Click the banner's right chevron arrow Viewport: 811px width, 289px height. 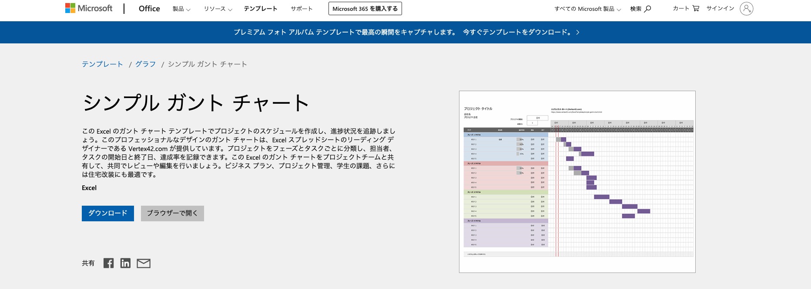click(x=578, y=32)
